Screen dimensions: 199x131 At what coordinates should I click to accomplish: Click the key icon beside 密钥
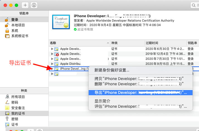pos(7,119)
